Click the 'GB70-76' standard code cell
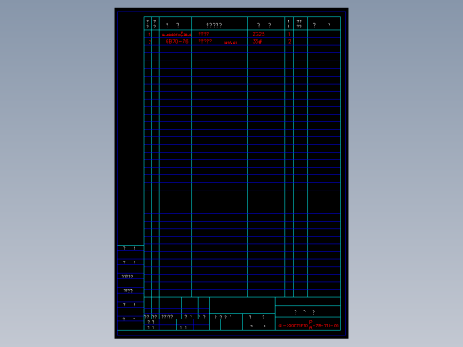Viewport: 463px width, 347px height. [176, 42]
